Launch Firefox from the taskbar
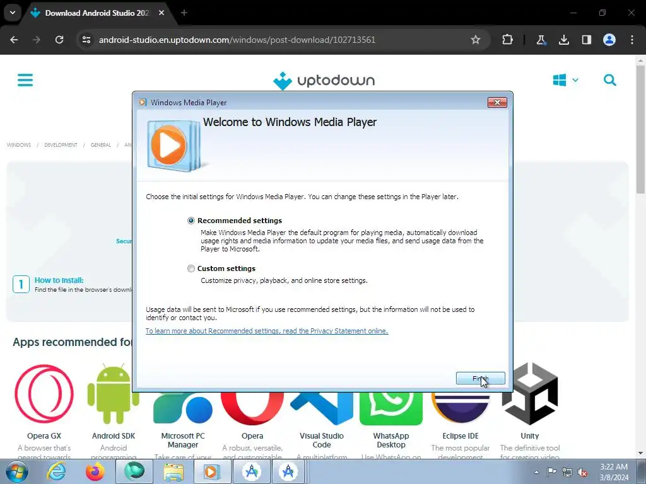 (x=95, y=471)
